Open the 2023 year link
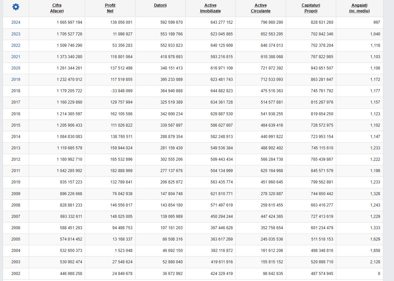Image resolution: width=394 pixels, height=281 pixels. tap(16, 34)
